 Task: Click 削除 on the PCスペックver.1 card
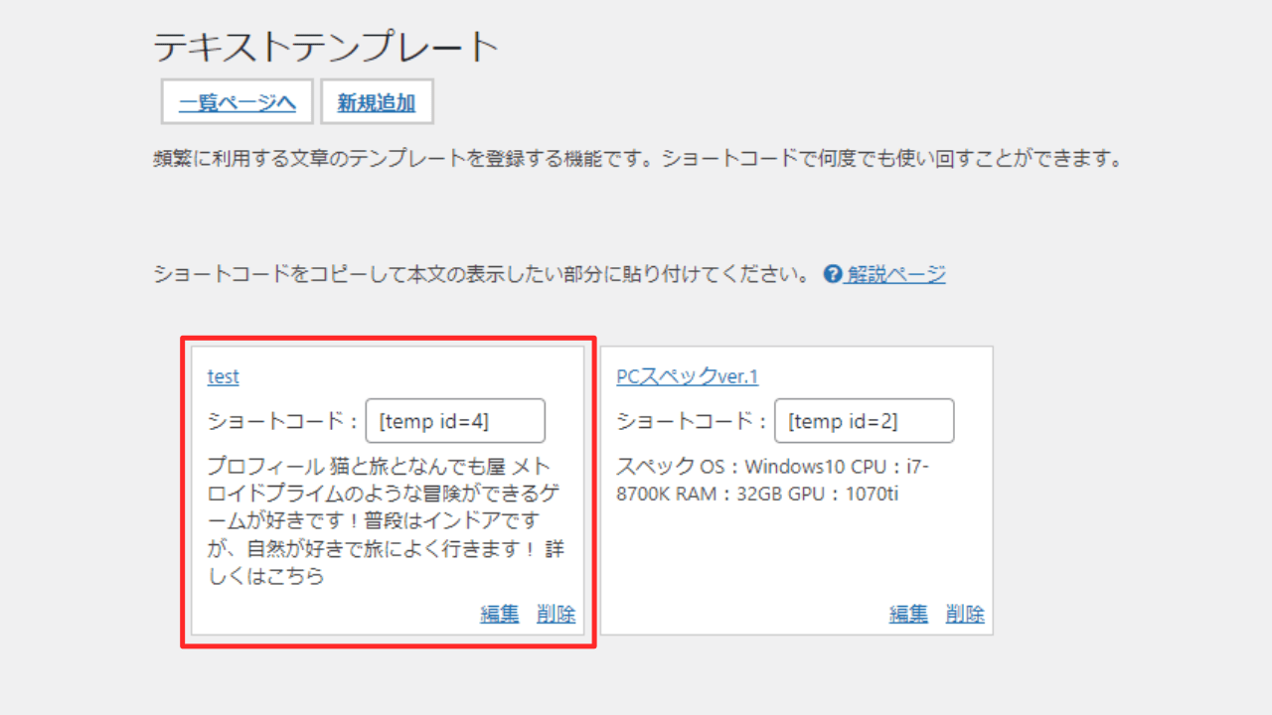coord(965,614)
